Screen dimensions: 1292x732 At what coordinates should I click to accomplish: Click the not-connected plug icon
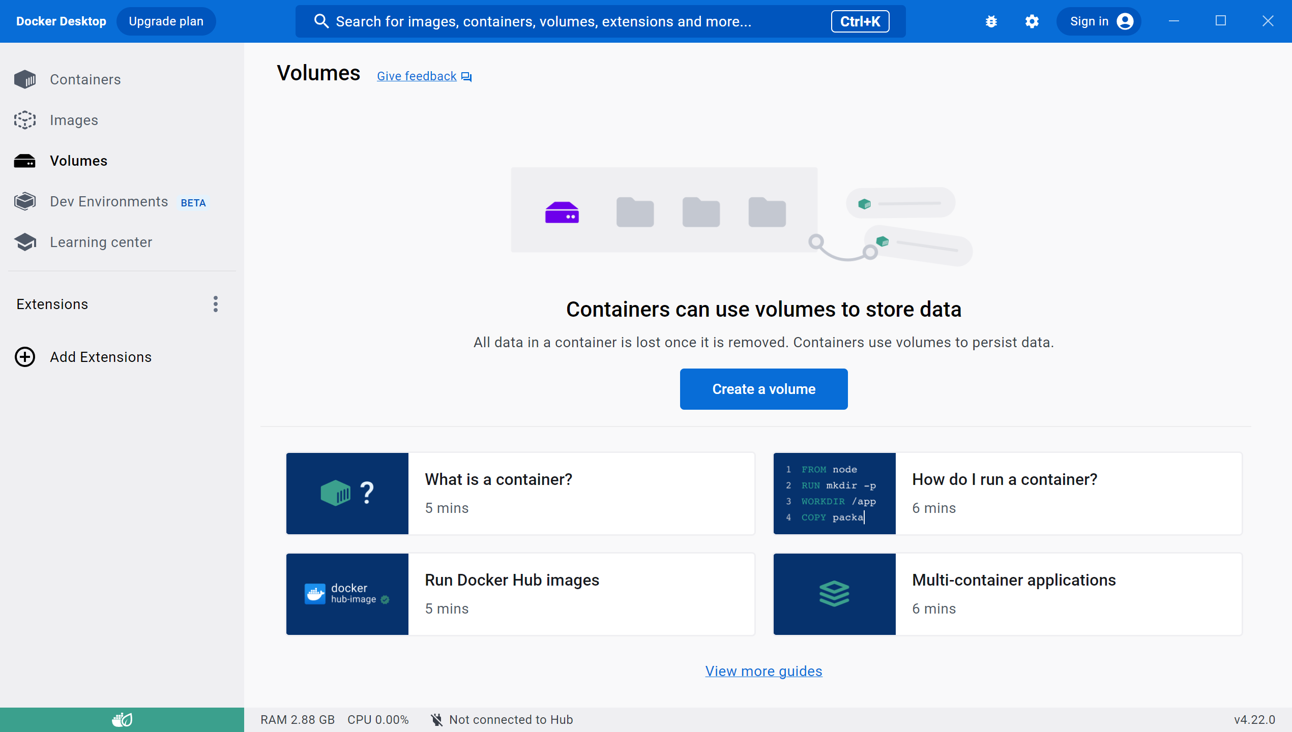point(436,720)
